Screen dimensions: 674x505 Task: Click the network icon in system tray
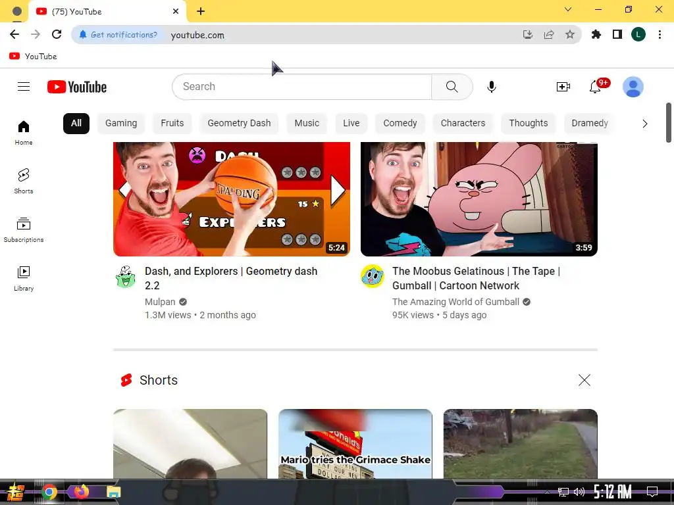563,492
